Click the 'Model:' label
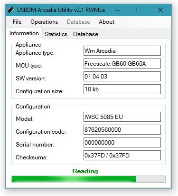The width and height of the screenshot is (178, 196). (x=25, y=119)
